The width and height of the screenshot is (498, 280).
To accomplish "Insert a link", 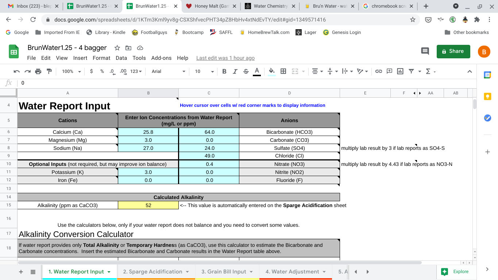I will coord(379,71).
